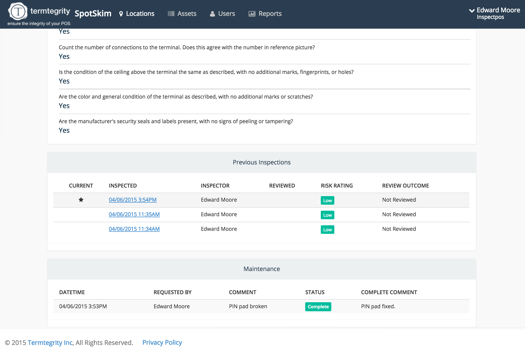
Task: Click Low badge for 11:34AM inspection
Action: (x=327, y=230)
